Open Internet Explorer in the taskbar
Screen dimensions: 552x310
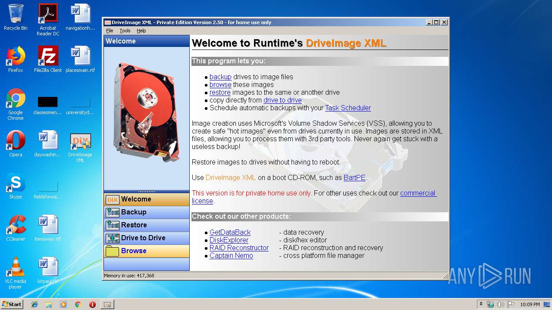click(x=34, y=304)
